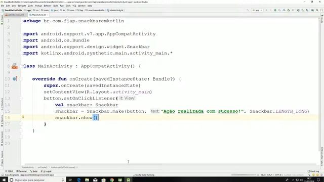This screenshot has width=324, height=182.
Task: Open the File menu
Action: coord(3,6)
